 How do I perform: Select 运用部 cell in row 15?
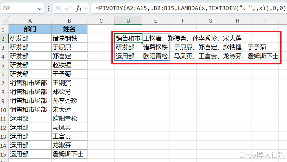pyautogui.click(x=30, y=154)
